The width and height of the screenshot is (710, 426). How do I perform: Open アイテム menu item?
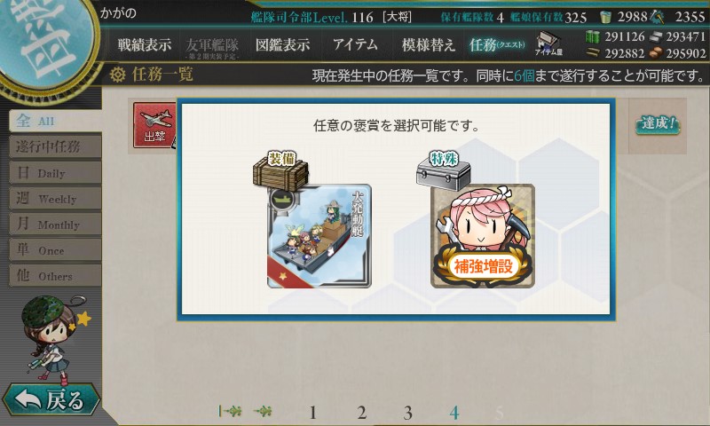[x=355, y=44]
